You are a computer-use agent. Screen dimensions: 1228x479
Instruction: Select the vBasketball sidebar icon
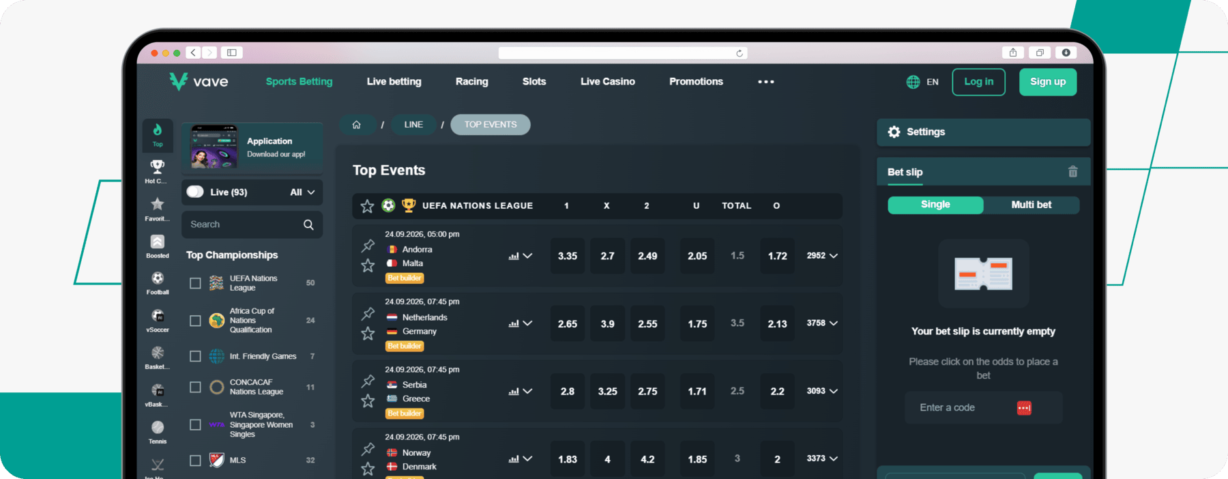158,390
